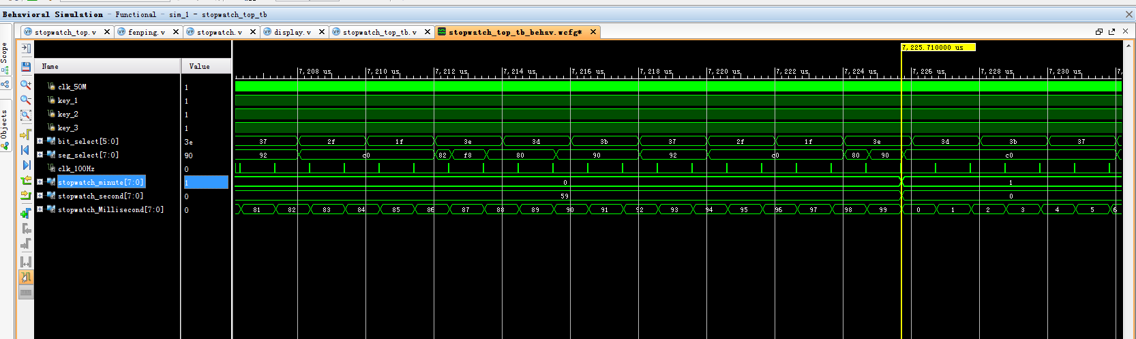Viewport: 1136px width, 339px height.
Task: Select the stopwatch_top_tb_behav.wcfg tab
Action: [x=515, y=32]
